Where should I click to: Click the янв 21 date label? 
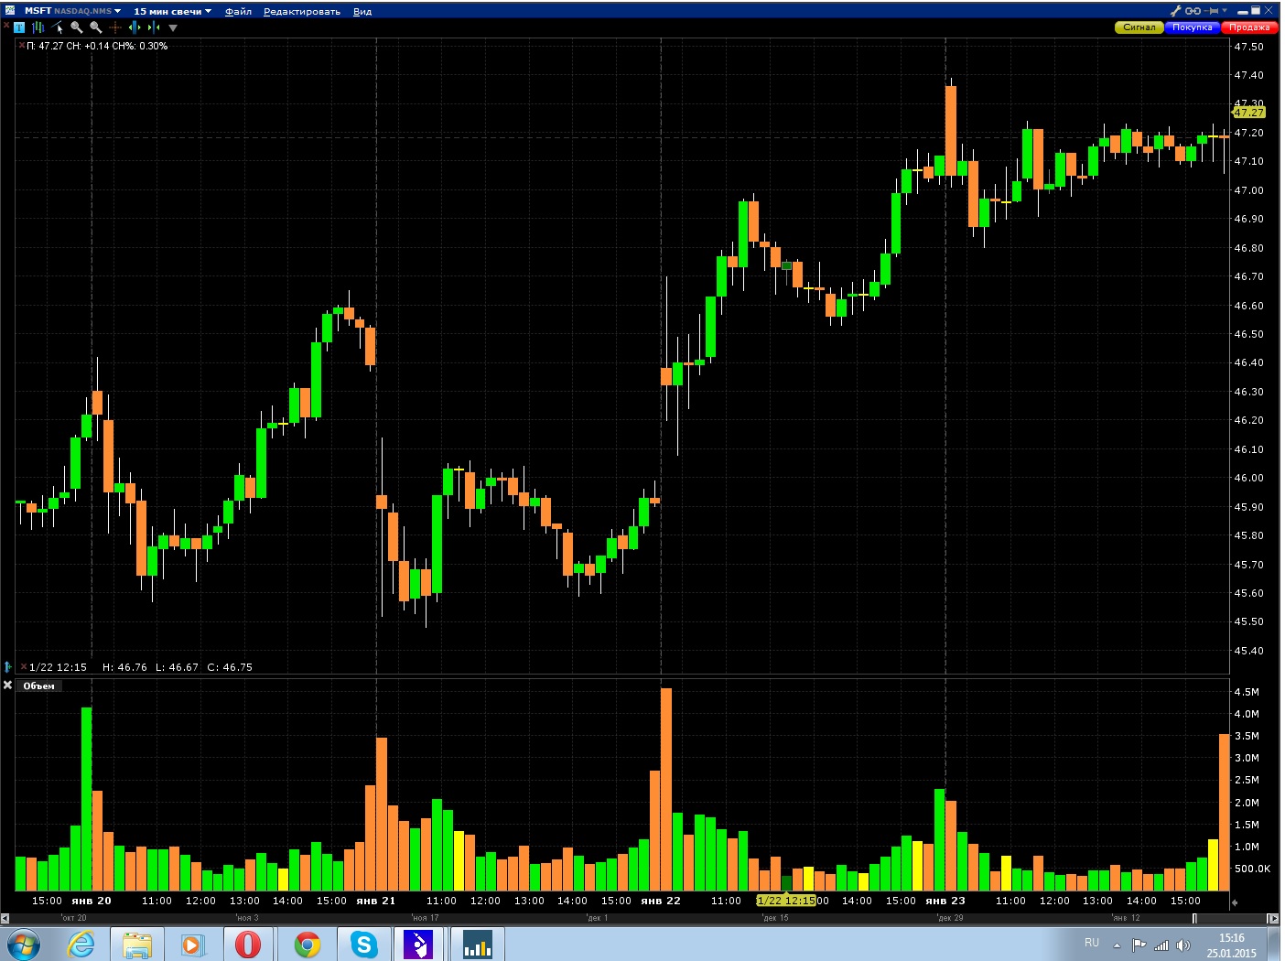click(376, 901)
